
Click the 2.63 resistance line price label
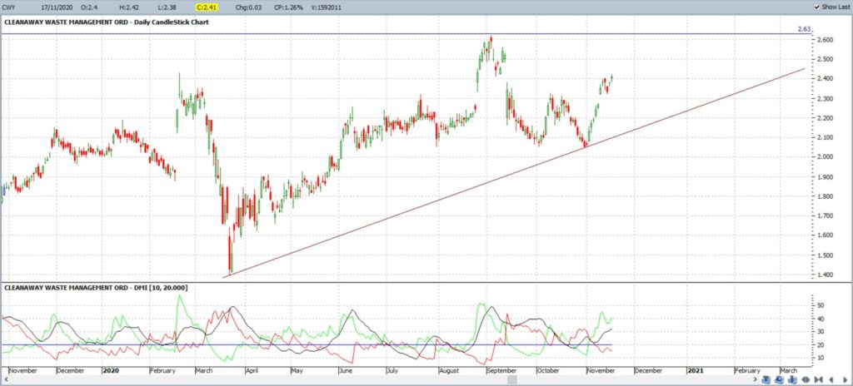(804, 29)
